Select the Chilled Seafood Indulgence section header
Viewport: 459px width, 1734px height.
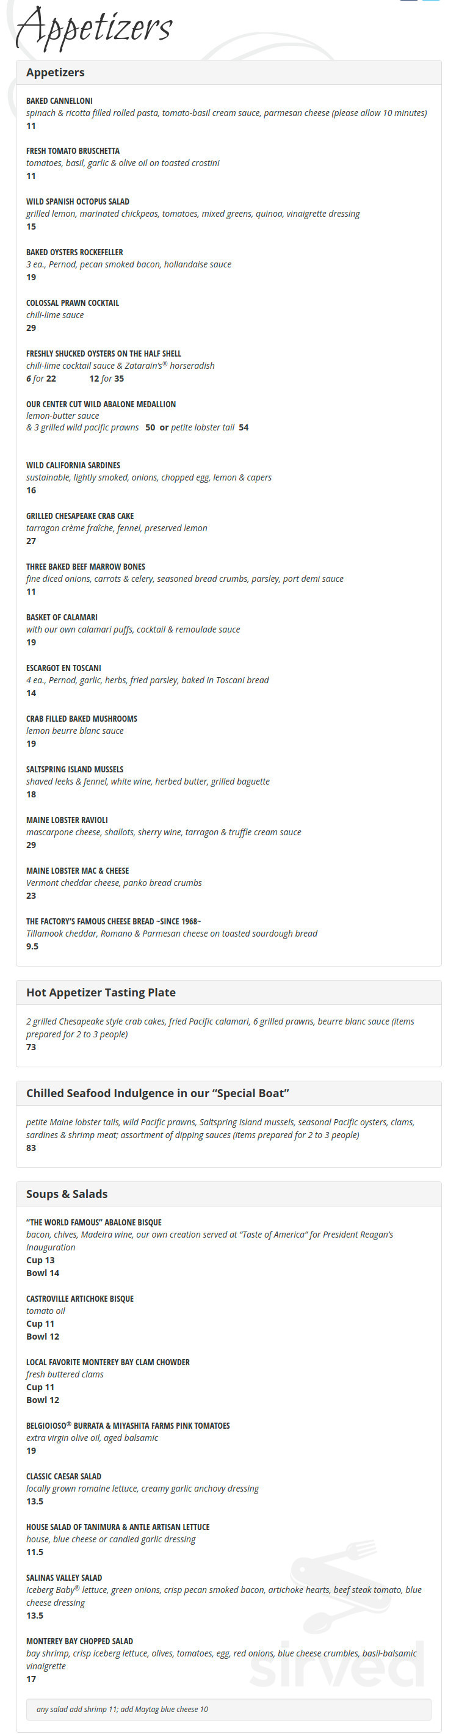coord(229,1093)
